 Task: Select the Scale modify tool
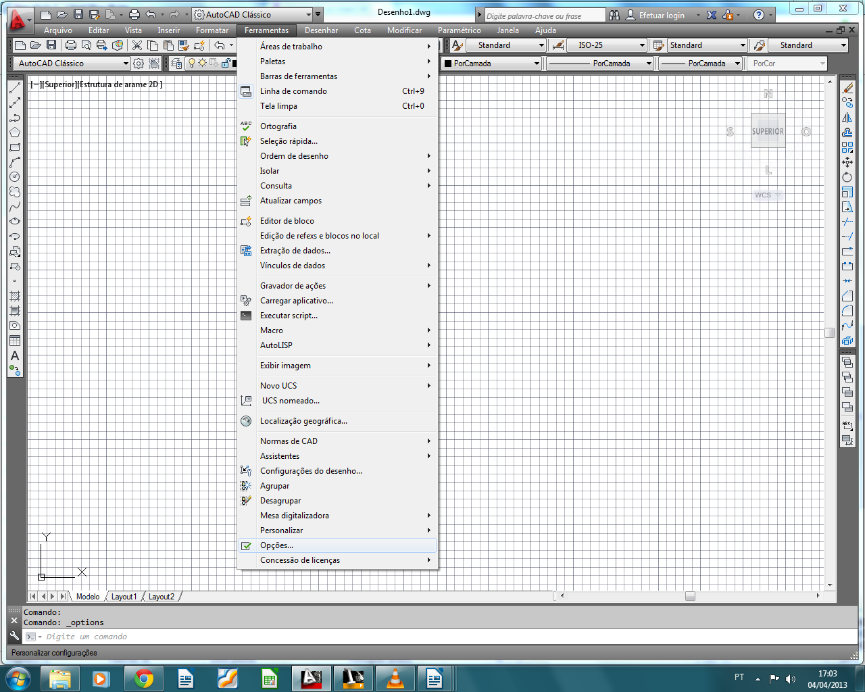pyautogui.click(x=847, y=192)
